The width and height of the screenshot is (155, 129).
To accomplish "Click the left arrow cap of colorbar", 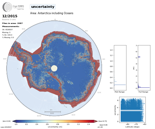I will (x=14, y=121).
